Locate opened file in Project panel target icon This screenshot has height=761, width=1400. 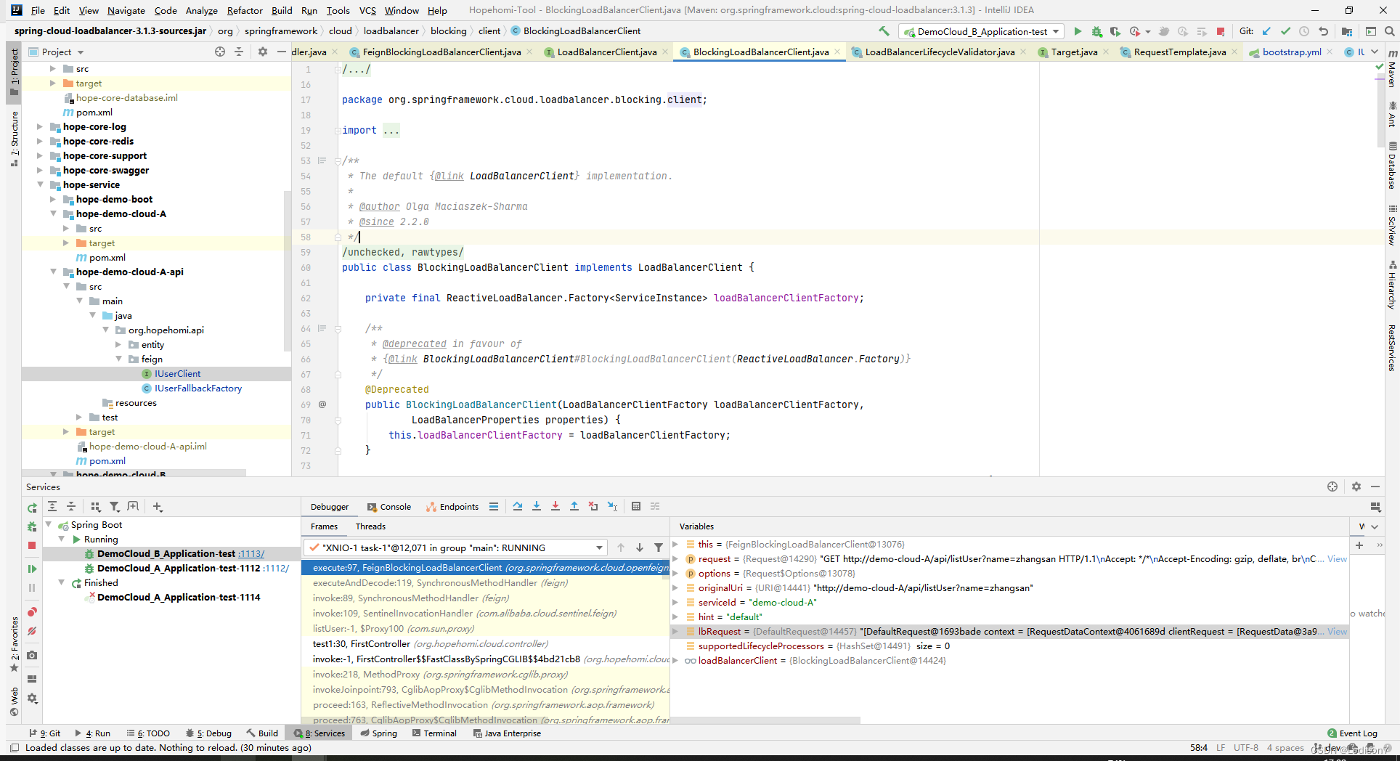click(x=220, y=52)
